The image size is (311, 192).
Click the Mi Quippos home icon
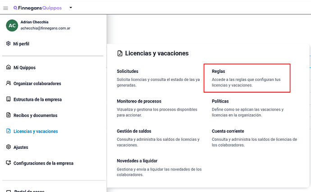(x=8, y=67)
